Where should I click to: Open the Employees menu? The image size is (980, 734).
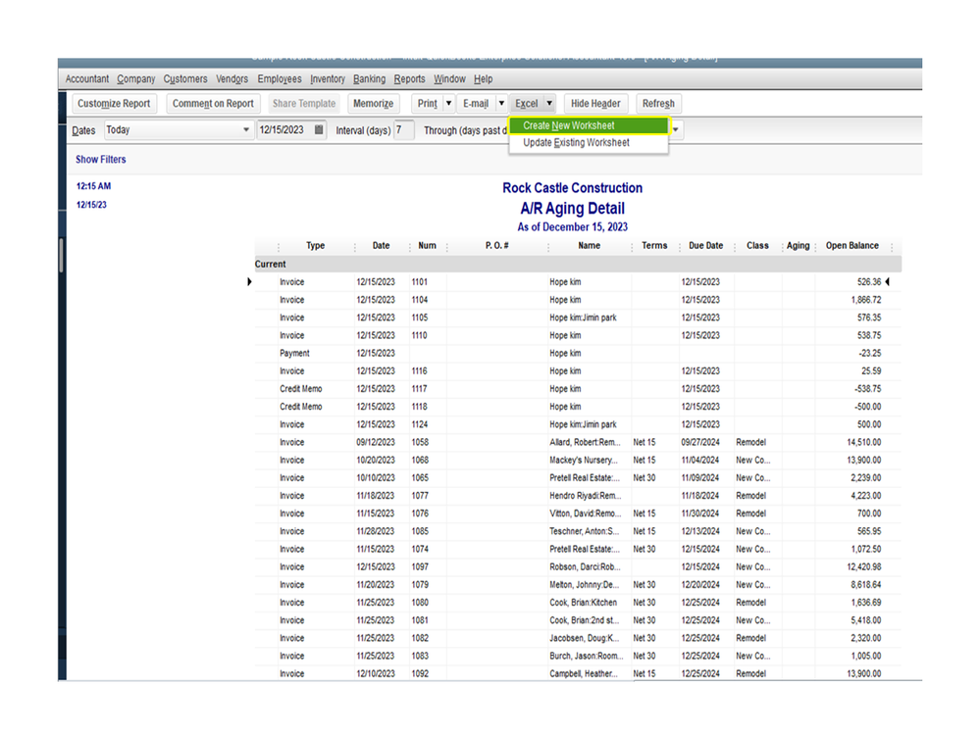tap(280, 79)
